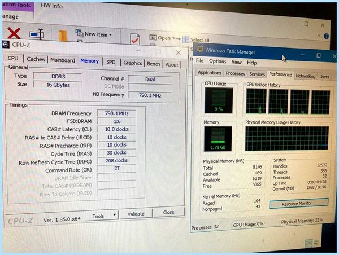The image size is (339, 255).
Task: Click the Resource Monitor button
Action: (298, 204)
